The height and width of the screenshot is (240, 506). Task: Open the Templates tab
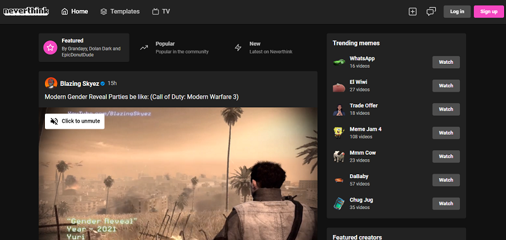coord(120,11)
